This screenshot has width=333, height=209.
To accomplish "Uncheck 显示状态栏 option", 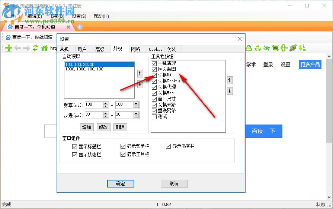I will click(74, 155).
